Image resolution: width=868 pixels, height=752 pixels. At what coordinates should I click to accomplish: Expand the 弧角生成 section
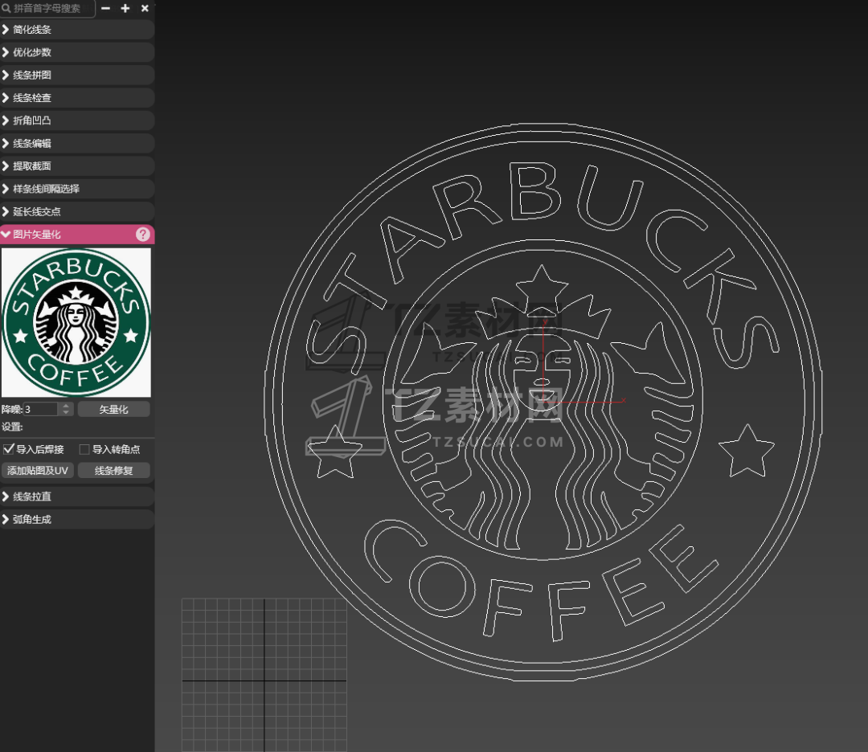(x=77, y=520)
